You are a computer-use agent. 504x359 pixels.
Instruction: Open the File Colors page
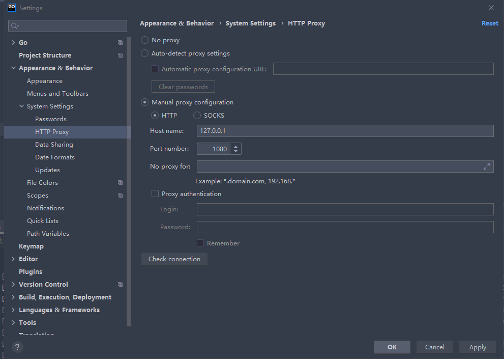42,183
